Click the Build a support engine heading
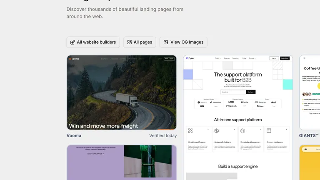 click(238, 166)
